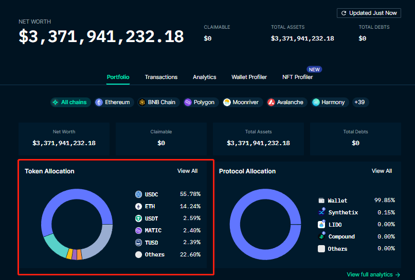Click the 22.60% Others value

point(190,255)
